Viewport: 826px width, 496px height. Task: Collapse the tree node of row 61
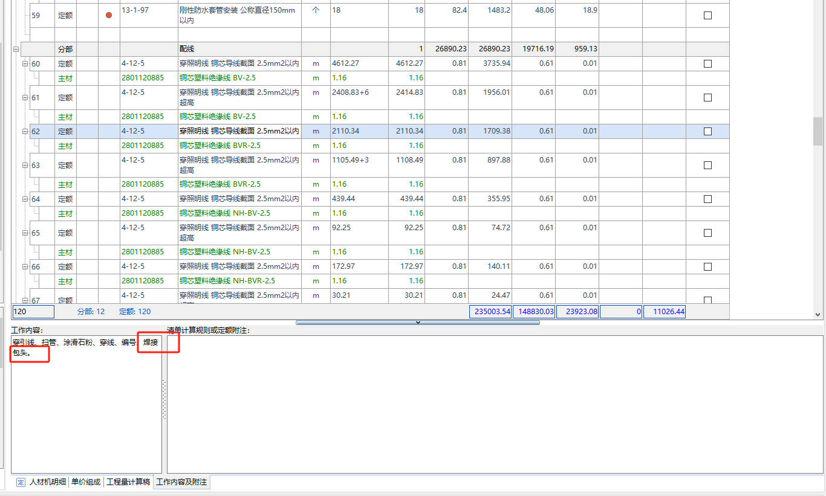(25, 97)
